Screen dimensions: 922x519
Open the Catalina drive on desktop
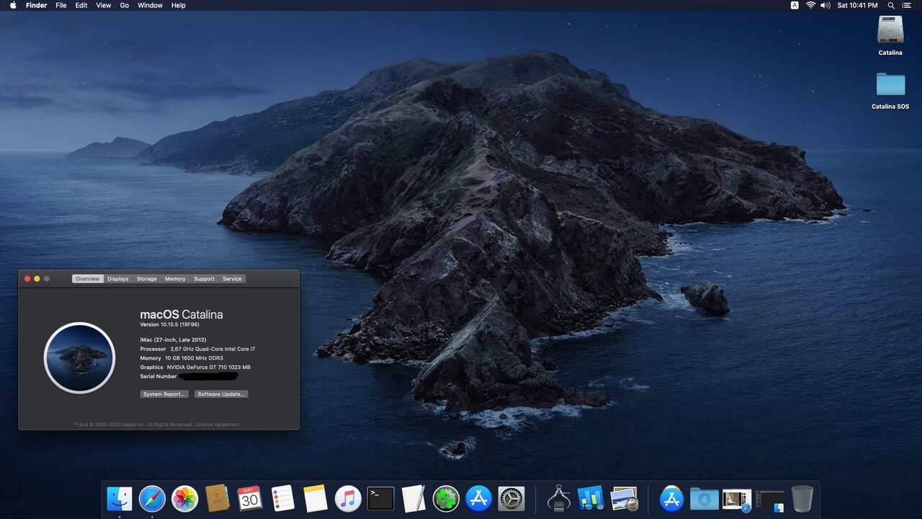[890, 36]
